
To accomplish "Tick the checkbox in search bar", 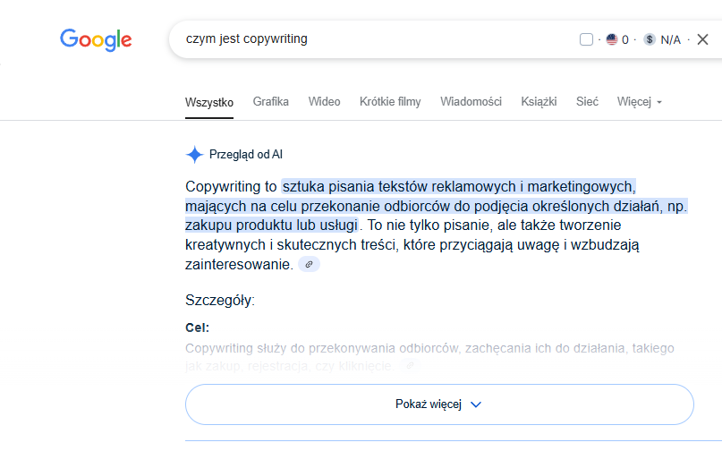I will tap(586, 39).
